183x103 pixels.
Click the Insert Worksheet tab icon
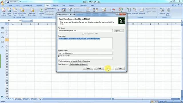point(40,99)
